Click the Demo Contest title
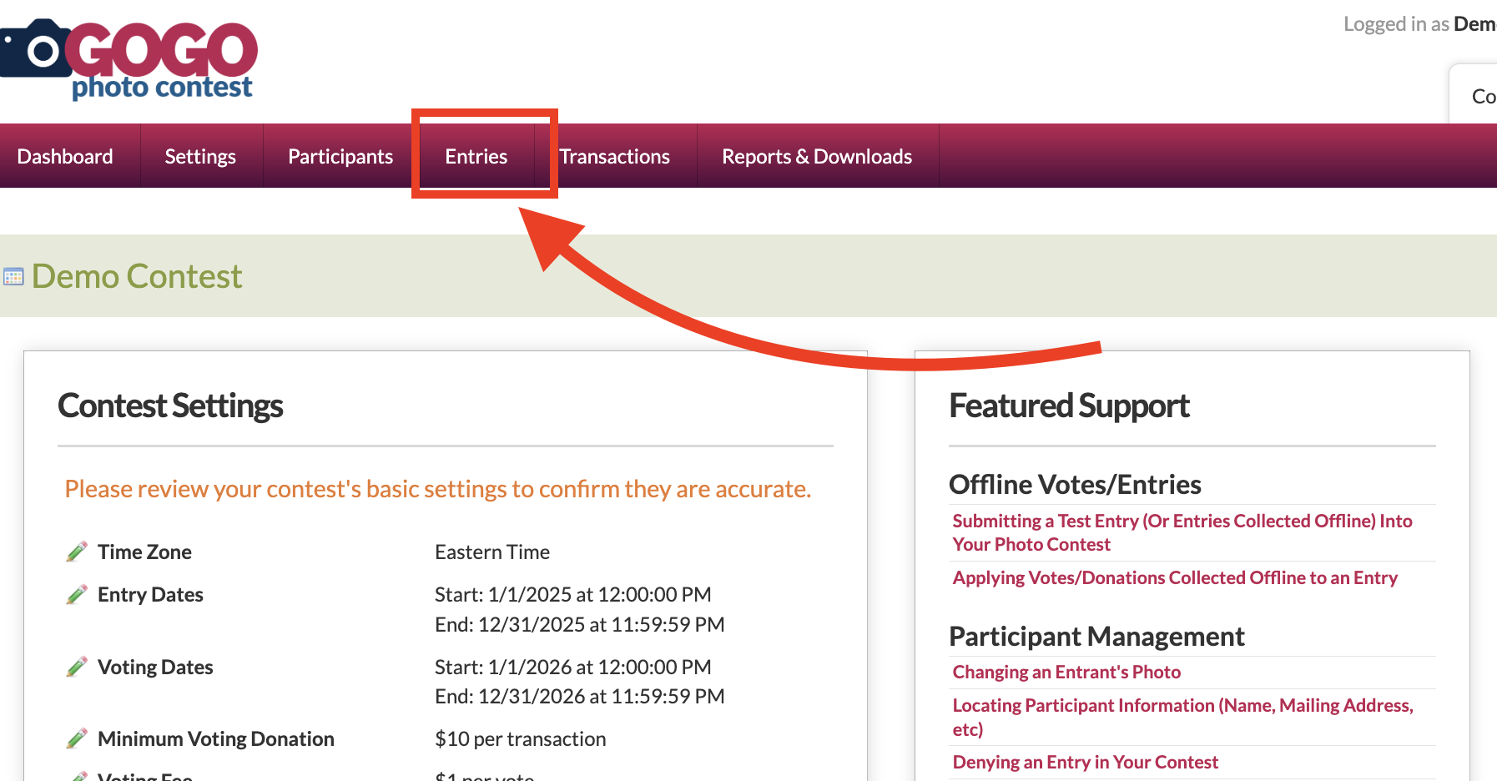Viewport: 1497px width, 781px height. click(x=137, y=276)
